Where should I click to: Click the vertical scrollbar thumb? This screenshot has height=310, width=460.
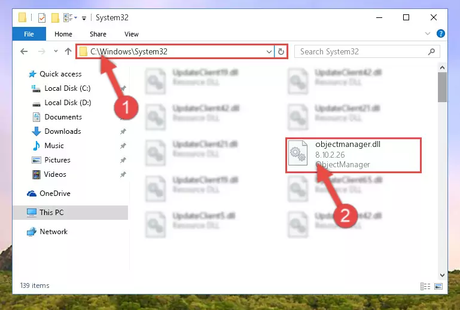click(442, 87)
